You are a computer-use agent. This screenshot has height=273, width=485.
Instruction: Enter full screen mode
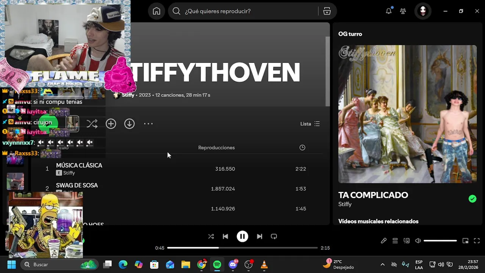[477, 241]
